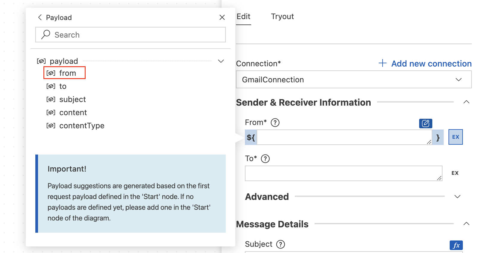Click the edit payload icon above From
Viewport: 491px width, 253px height.
click(x=426, y=123)
